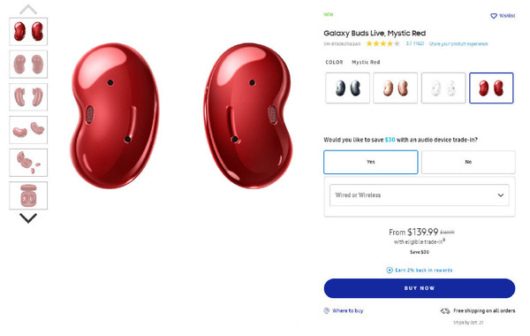
Task: Click the free shipping truck icon
Action: [x=445, y=310]
